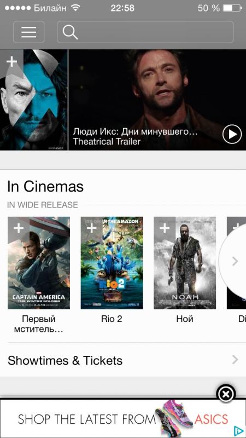Play the X-Men theatrical trailer
The image size is (246, 438).
(x=232, y=134)
